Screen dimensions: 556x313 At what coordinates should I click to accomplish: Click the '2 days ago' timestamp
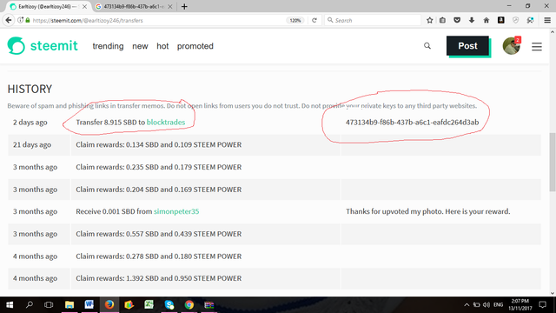coord(30,122)
